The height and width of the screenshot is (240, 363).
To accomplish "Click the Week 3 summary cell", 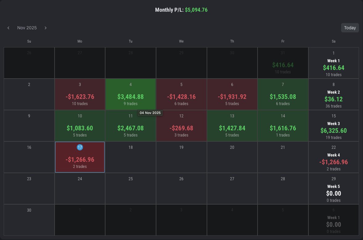I will tap(333, 125).
